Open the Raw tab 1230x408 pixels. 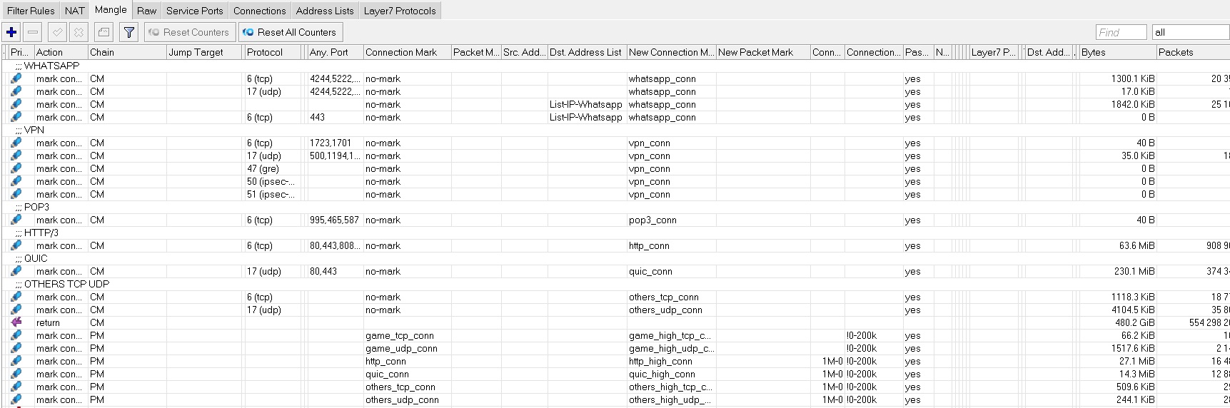(x=146, y=11)
